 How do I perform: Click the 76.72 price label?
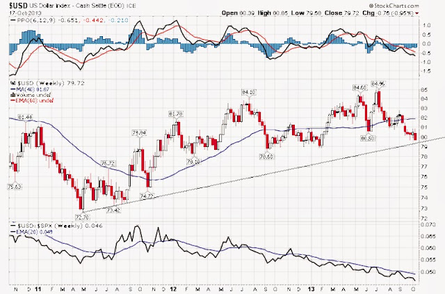(108, 164)
